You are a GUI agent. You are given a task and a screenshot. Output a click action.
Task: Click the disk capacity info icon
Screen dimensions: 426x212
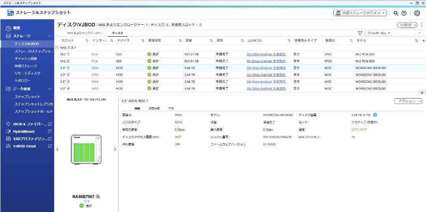pos(375,115)
